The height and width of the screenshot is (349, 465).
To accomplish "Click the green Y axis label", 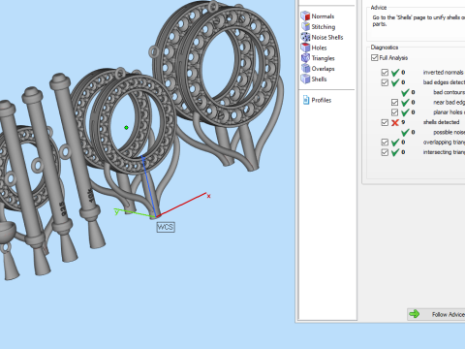I will [x=116, y=211].
